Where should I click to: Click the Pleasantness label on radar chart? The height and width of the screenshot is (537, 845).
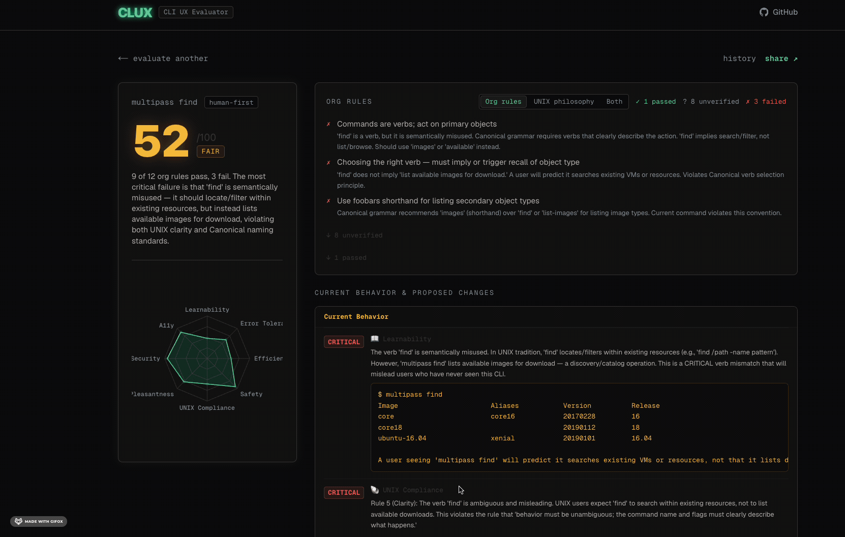[153, 394]
